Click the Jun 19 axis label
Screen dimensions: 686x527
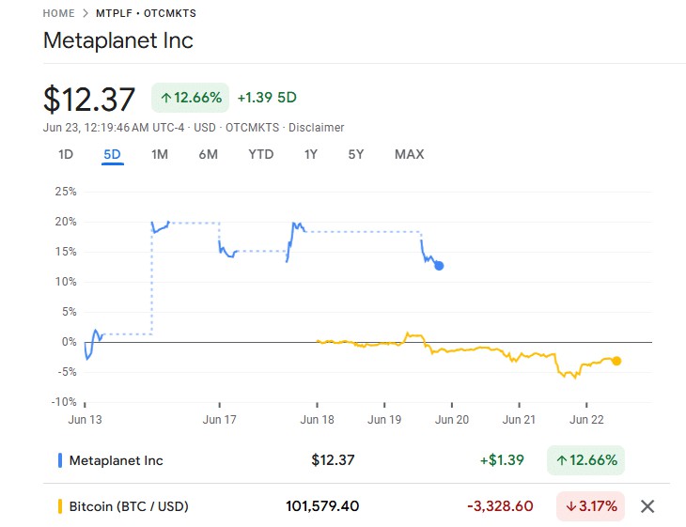coord(384,420)
